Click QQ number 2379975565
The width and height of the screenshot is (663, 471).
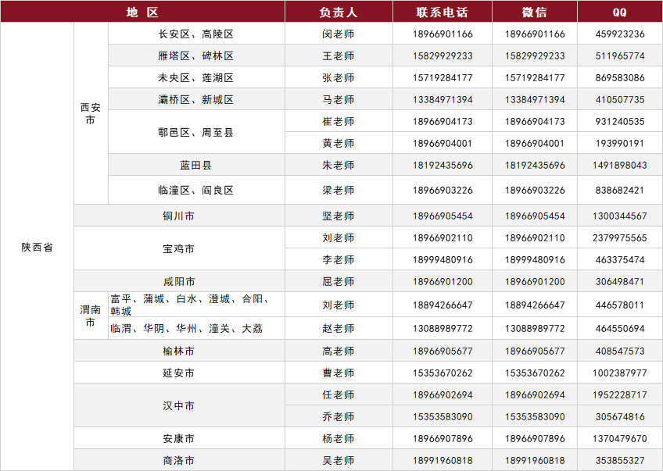[x=619, y=237]
